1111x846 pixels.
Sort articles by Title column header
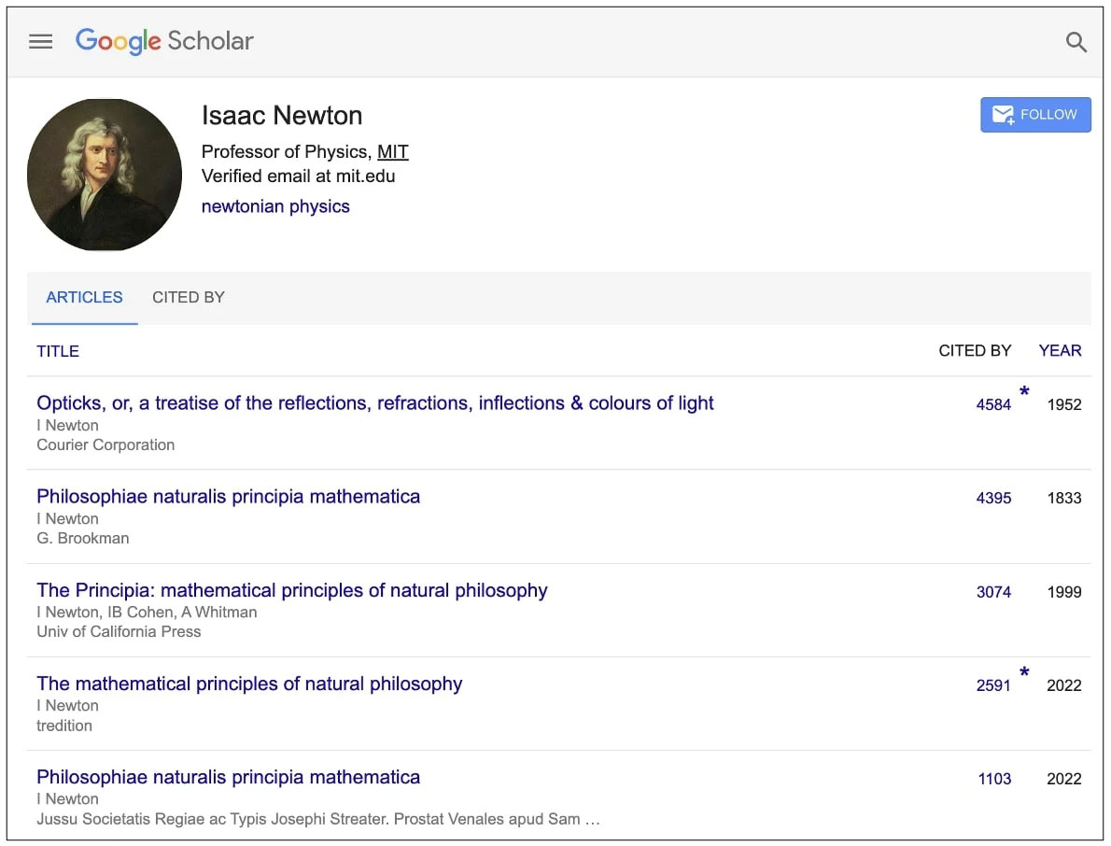[58, 351]
